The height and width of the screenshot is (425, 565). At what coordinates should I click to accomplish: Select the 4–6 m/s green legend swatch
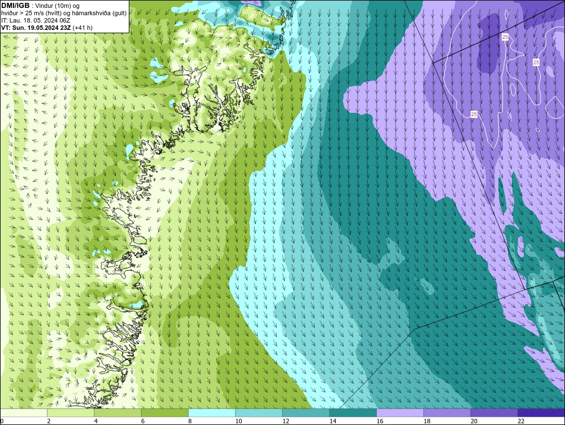point(118,413)
